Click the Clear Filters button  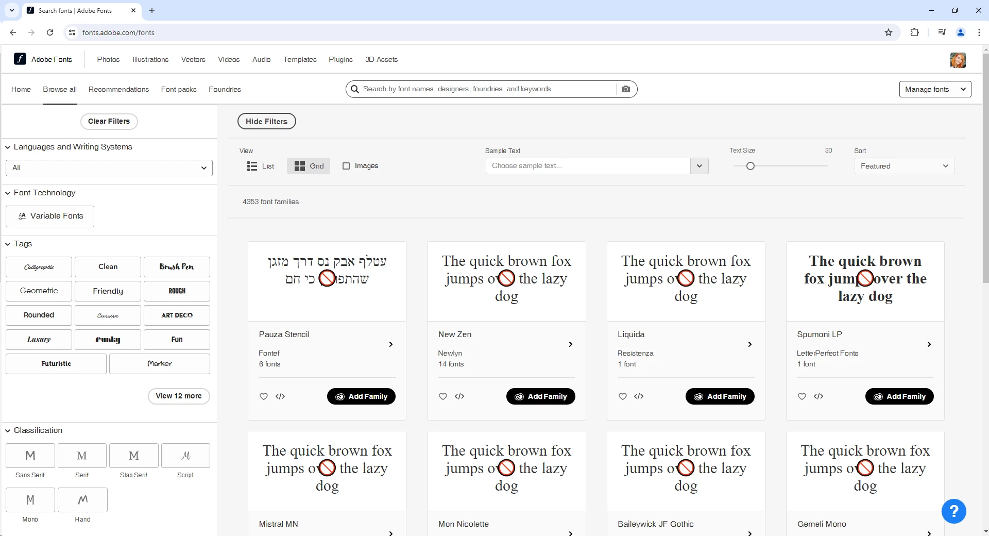pos(109,122)
